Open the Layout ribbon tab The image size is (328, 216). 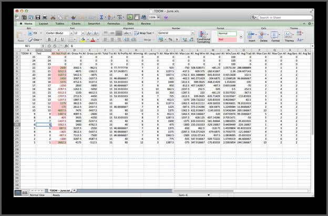pyautogui.click(x=43, y=24)
